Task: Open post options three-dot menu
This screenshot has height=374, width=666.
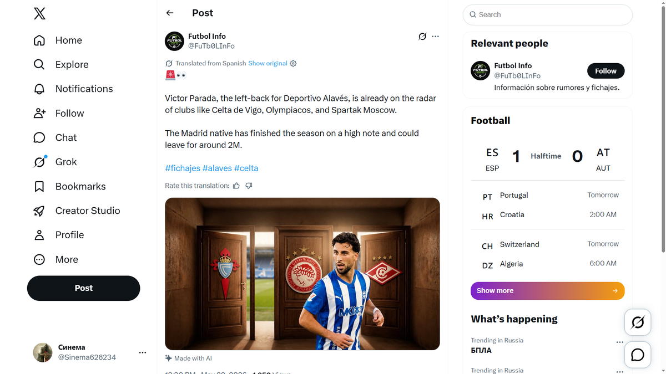Action: click(x=435, y=36)
